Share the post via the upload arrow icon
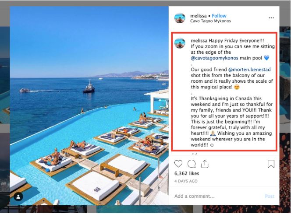This screenshot has width=291, height=214. pyautogui.click(x=205, y=164)
